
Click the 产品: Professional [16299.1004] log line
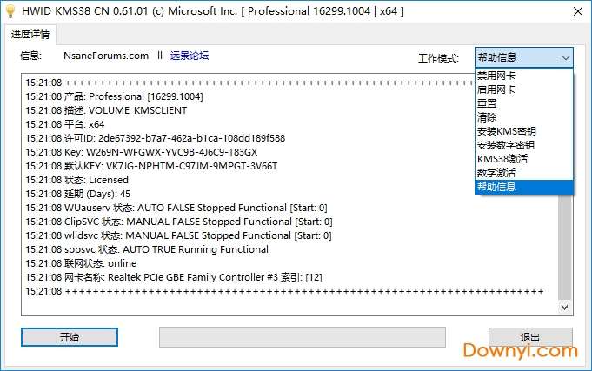(x=115, y=96)
